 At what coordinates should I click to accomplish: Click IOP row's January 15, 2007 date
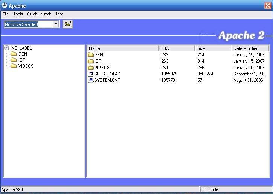pyautogui.click(x=249, y=61)
